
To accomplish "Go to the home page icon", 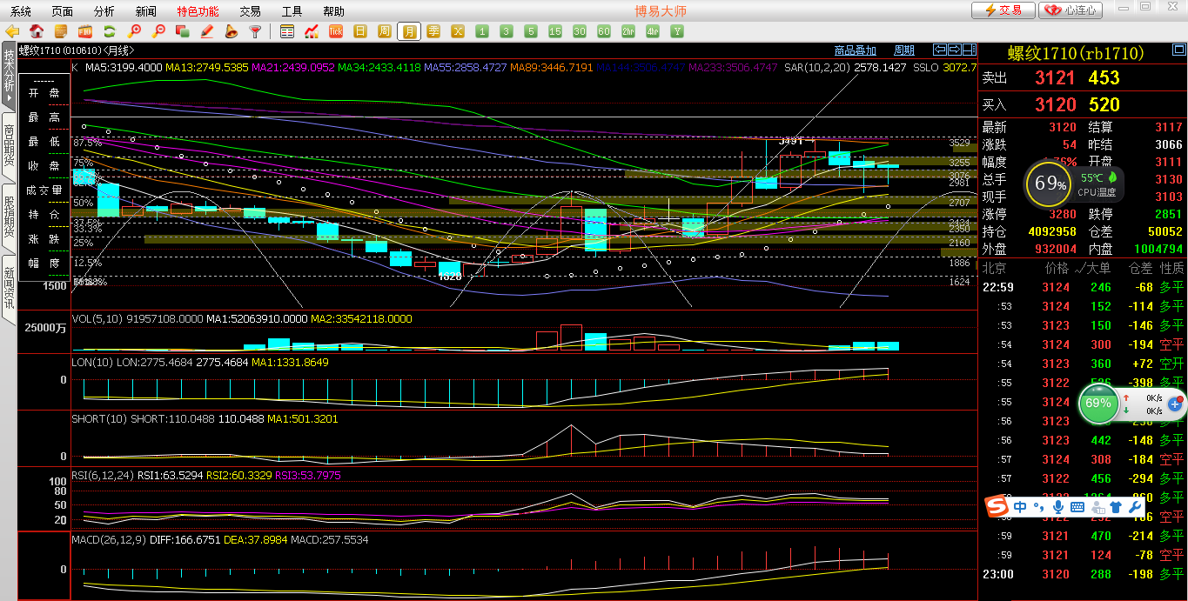I will [x=37, y=31].
